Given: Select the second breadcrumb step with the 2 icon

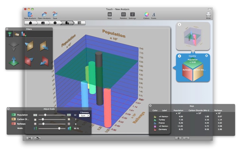Looking at the screenshot, I should (43, 23).
